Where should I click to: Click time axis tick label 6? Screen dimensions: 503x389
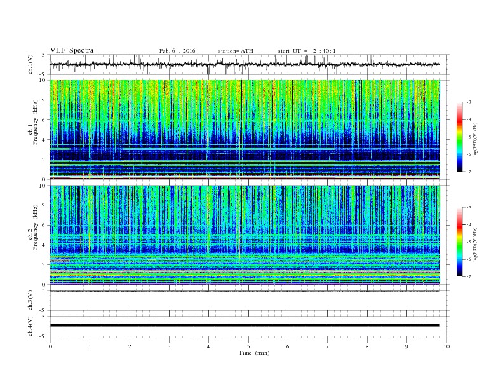point(288,346)
